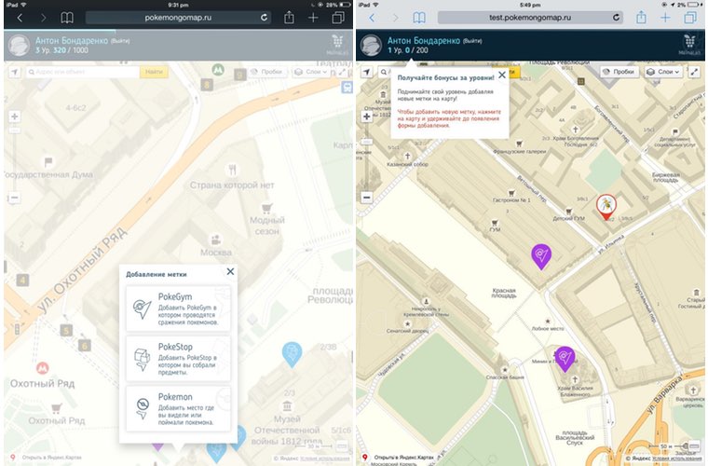Viewport: 708px width, 466px height.
Task: Close the Добавление метки dialog
Action: (x=230, y=271)
